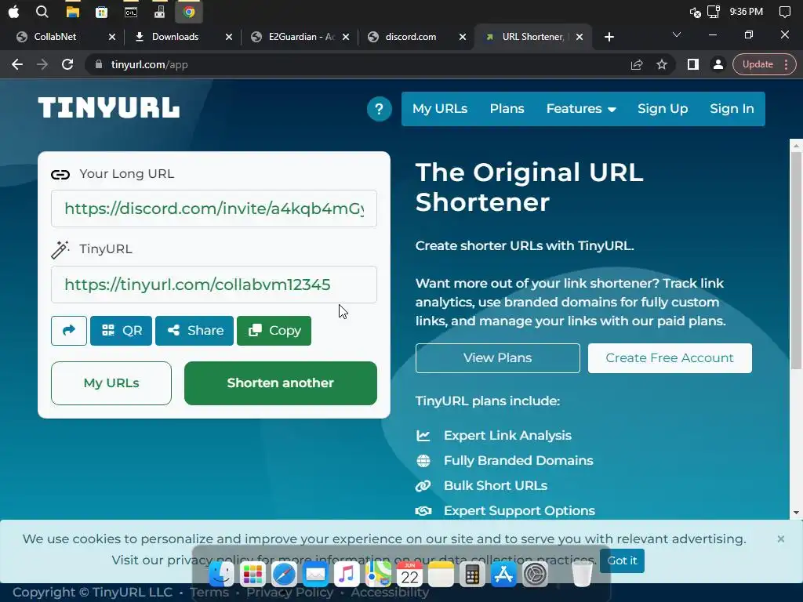The image size is (803, 602).
Task: Dismiss cookie banner with X
Action: click(x=780, y=539)
